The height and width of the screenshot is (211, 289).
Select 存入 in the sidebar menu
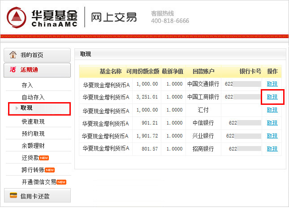[x=27, y=85]
